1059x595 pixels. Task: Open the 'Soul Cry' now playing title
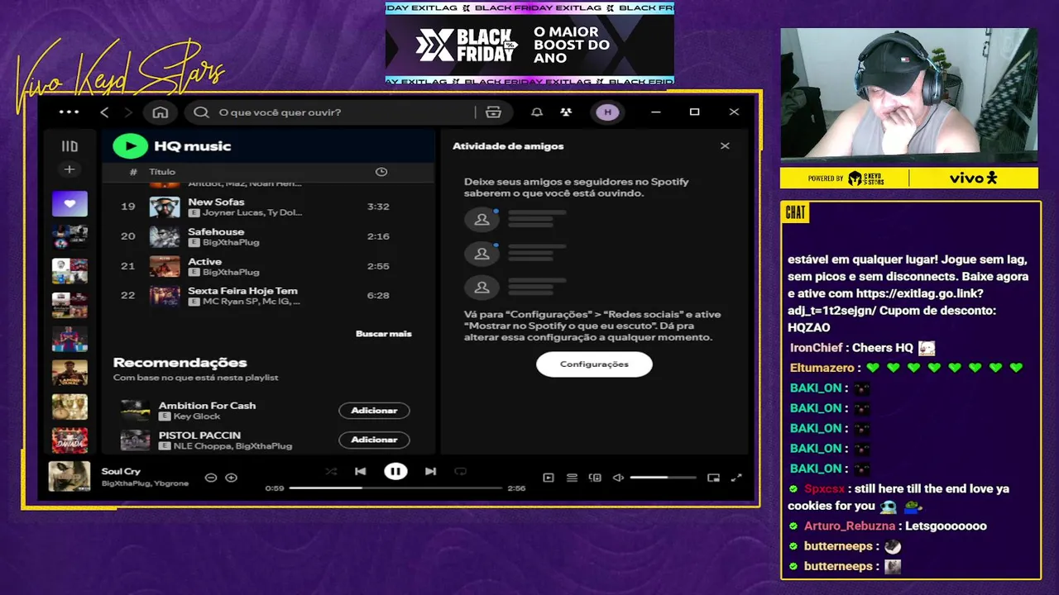tap(121, 471)
